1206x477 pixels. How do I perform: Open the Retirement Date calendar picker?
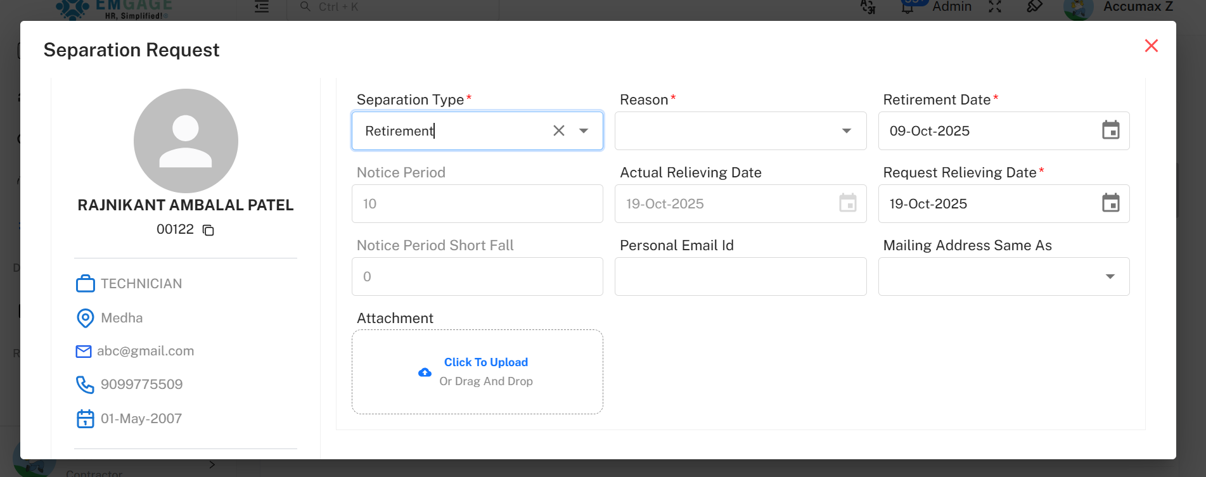pos(1110,130)
